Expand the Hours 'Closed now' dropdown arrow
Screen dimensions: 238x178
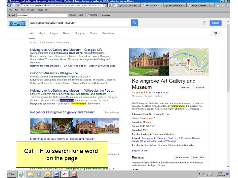coord(154,118)
